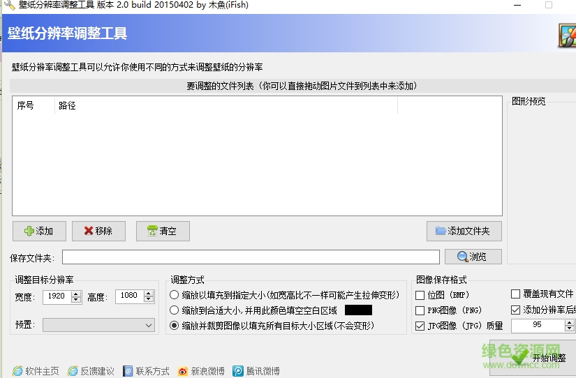Open the 腾讯微博 link
Viewport: 576px width, 378px height.
[263, 371]
